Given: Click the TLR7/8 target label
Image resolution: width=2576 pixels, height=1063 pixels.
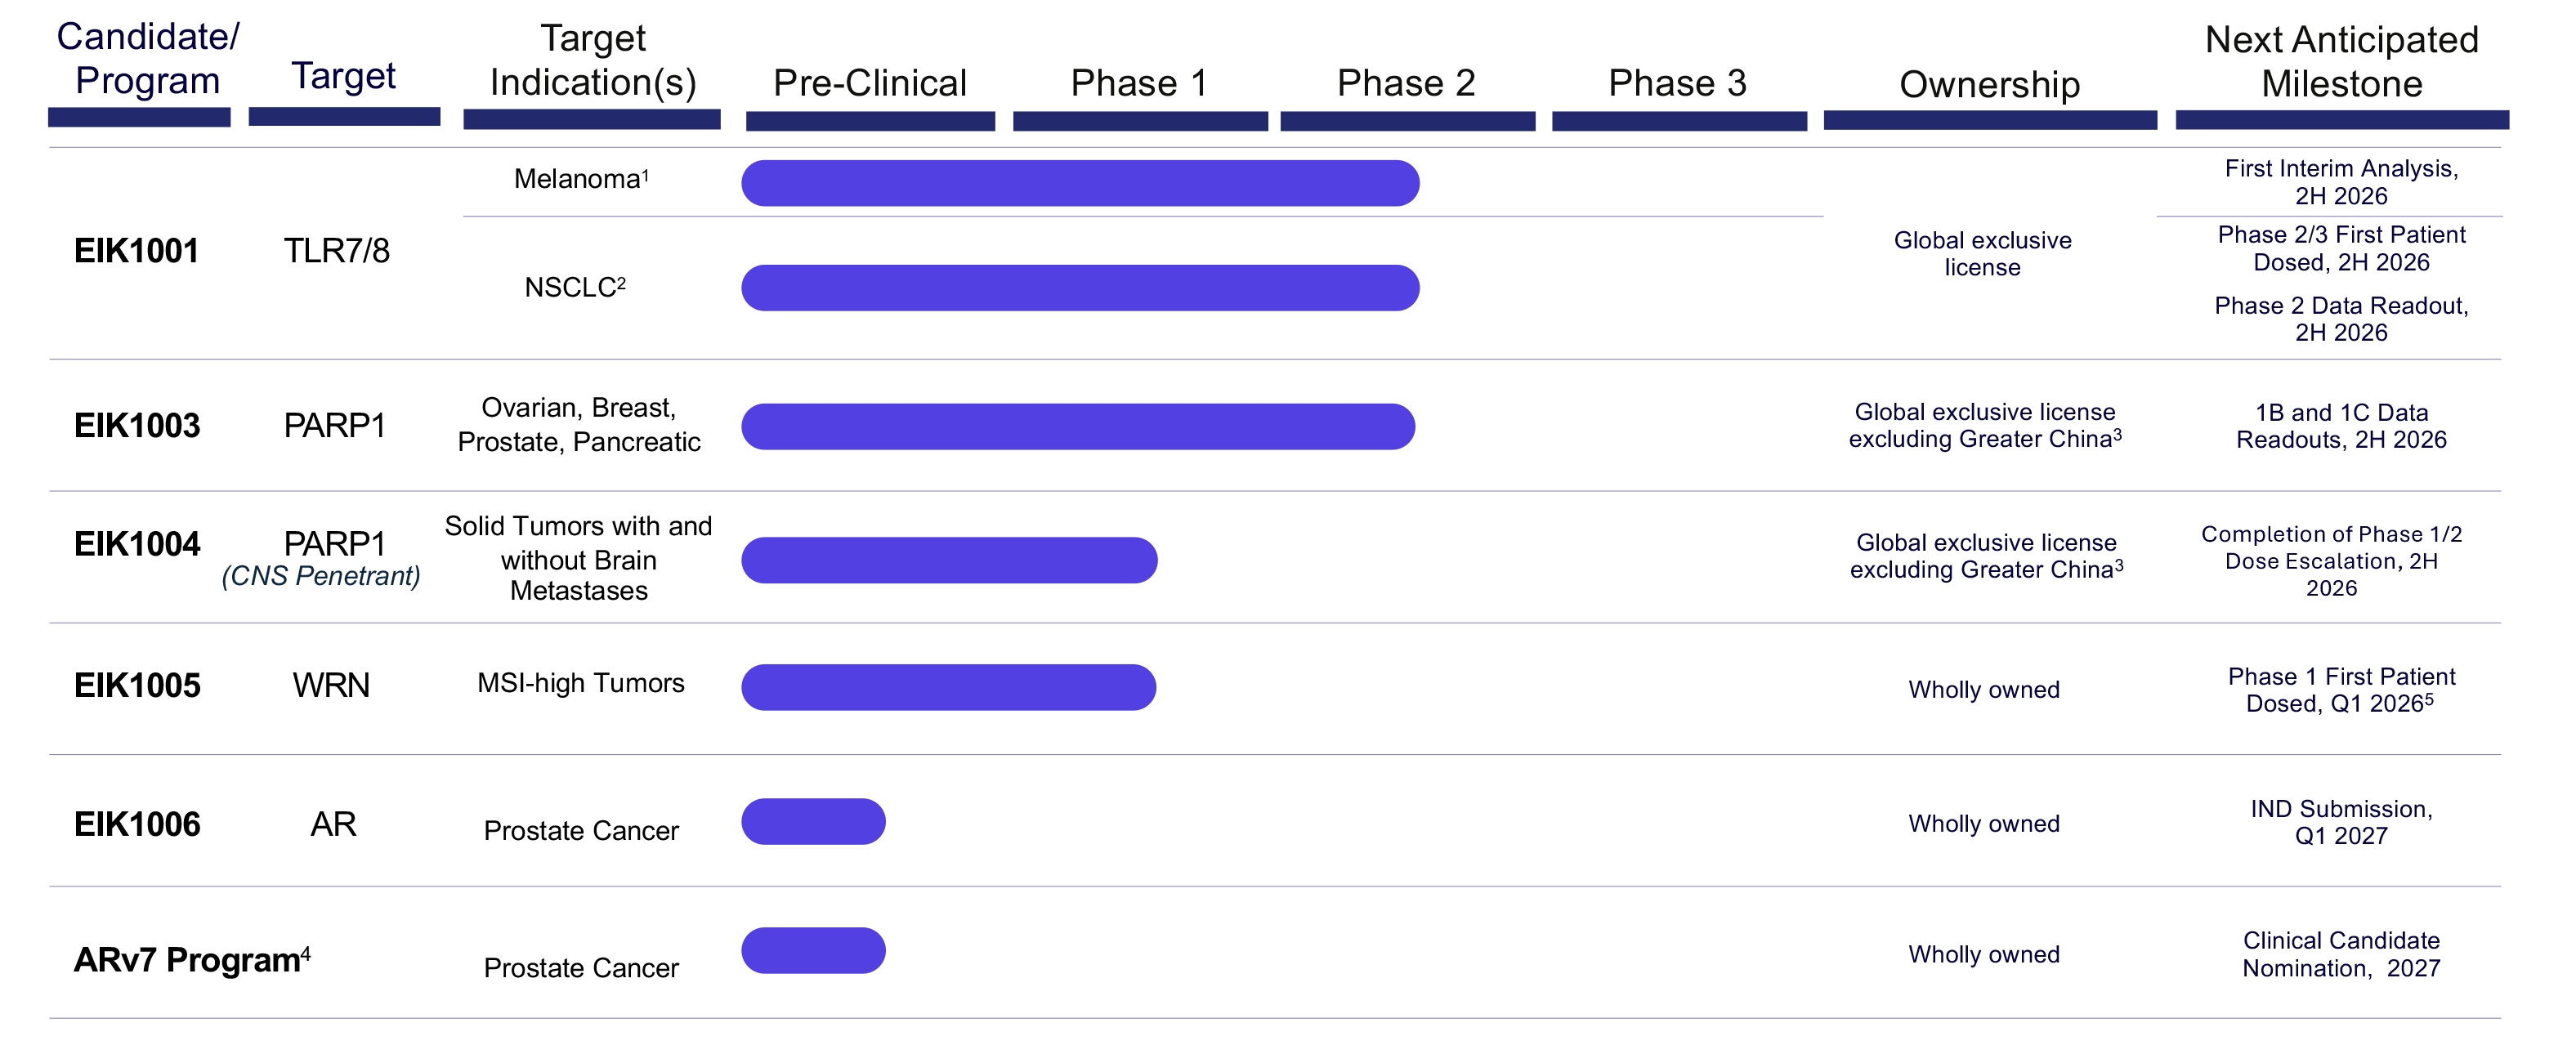Looking at the screenshot, I should pyautogui.click(x=336, y=251).
